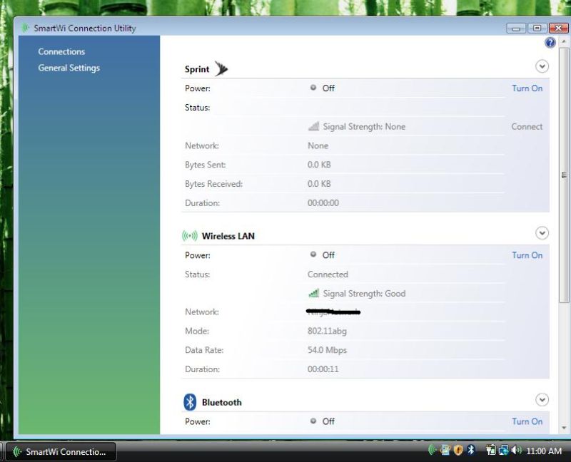Image resolution: width=571 pixels, height=462 pixels.
Task: Click the Data Rate value '54.0 Mbps'
Action: pyautogui.click(x=327, y=350)
